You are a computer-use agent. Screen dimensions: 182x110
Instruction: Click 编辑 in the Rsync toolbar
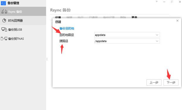[69, 17]
